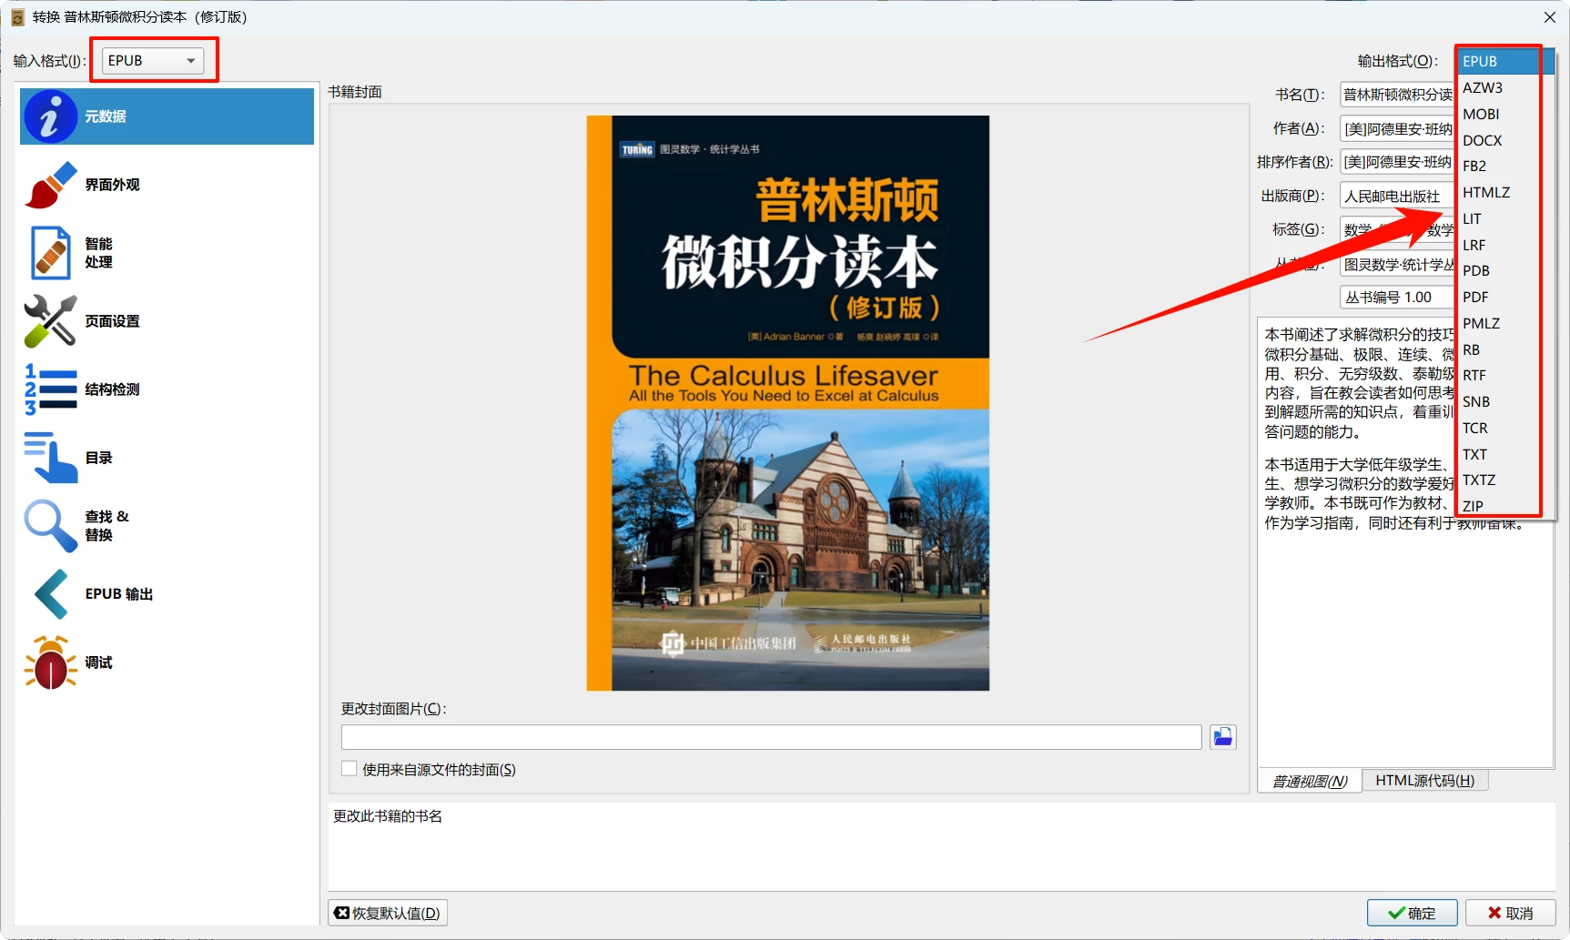Image resolution: width=1570 pixels, height=940 pixels.
Task: Click the 丛书 series field
Action: [x=1397, y=264]
